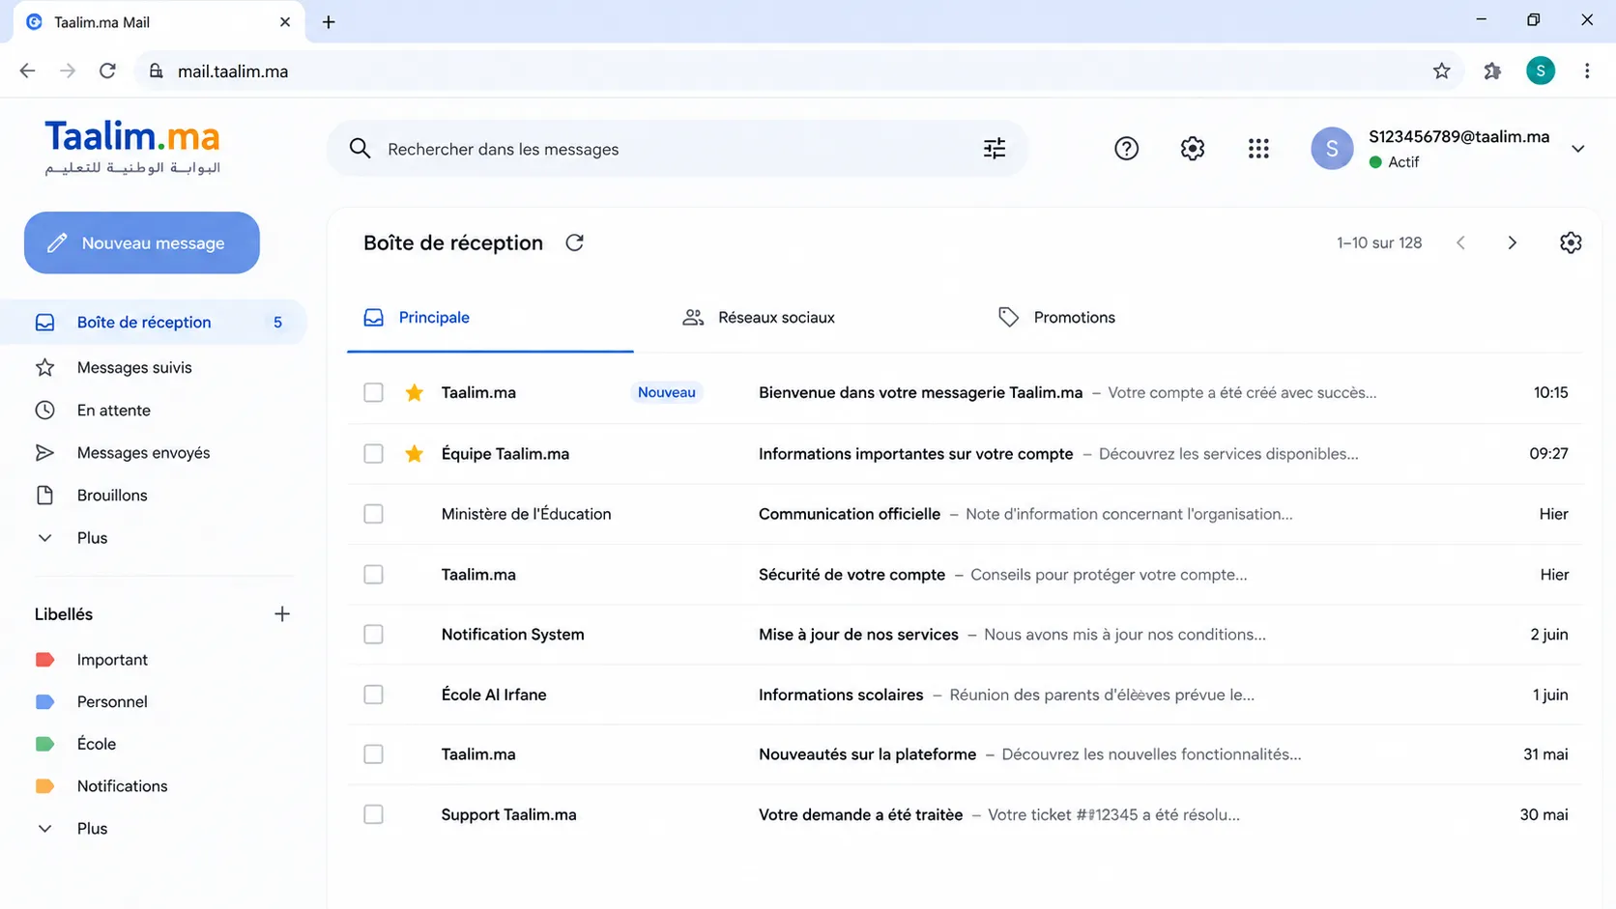Unstar the Équipe Taalim.ma message
Viewport: 1616px width, 909px height.
pos(415,453)
